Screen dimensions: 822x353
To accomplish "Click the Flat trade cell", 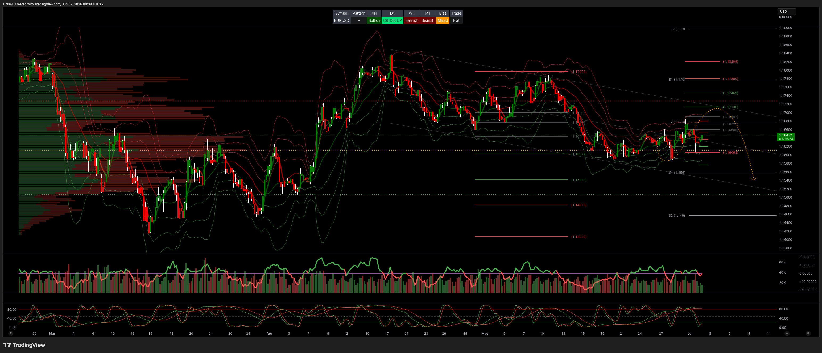I will click(x=456, y=20).
